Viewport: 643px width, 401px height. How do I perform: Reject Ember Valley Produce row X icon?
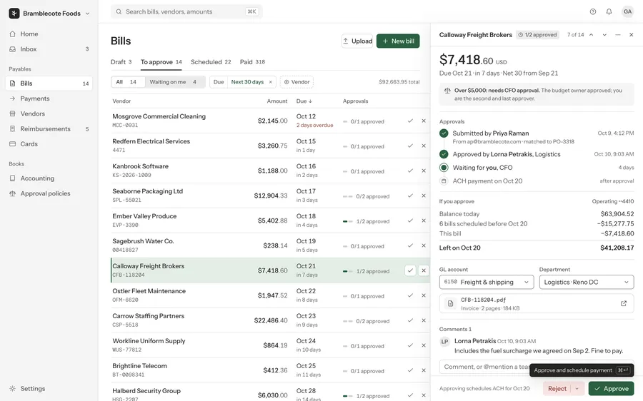click(424, 220)
